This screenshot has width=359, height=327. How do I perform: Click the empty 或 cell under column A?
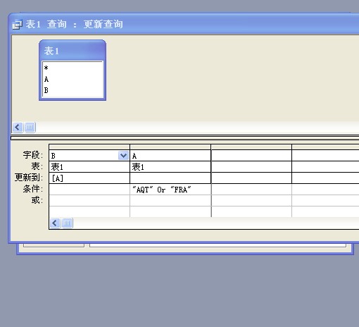click(170, 200)
